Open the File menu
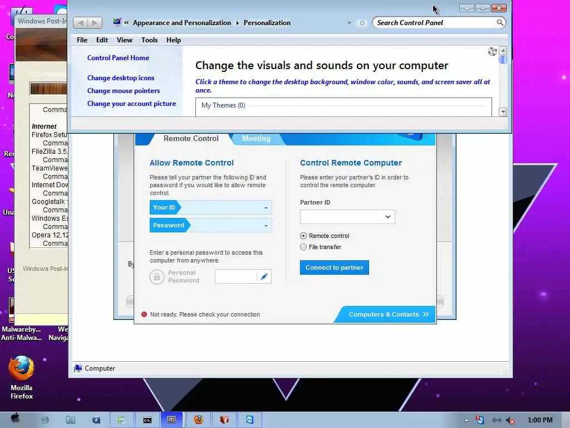The width and height of the screenshot is (570, 428). [x=82, y=40]
